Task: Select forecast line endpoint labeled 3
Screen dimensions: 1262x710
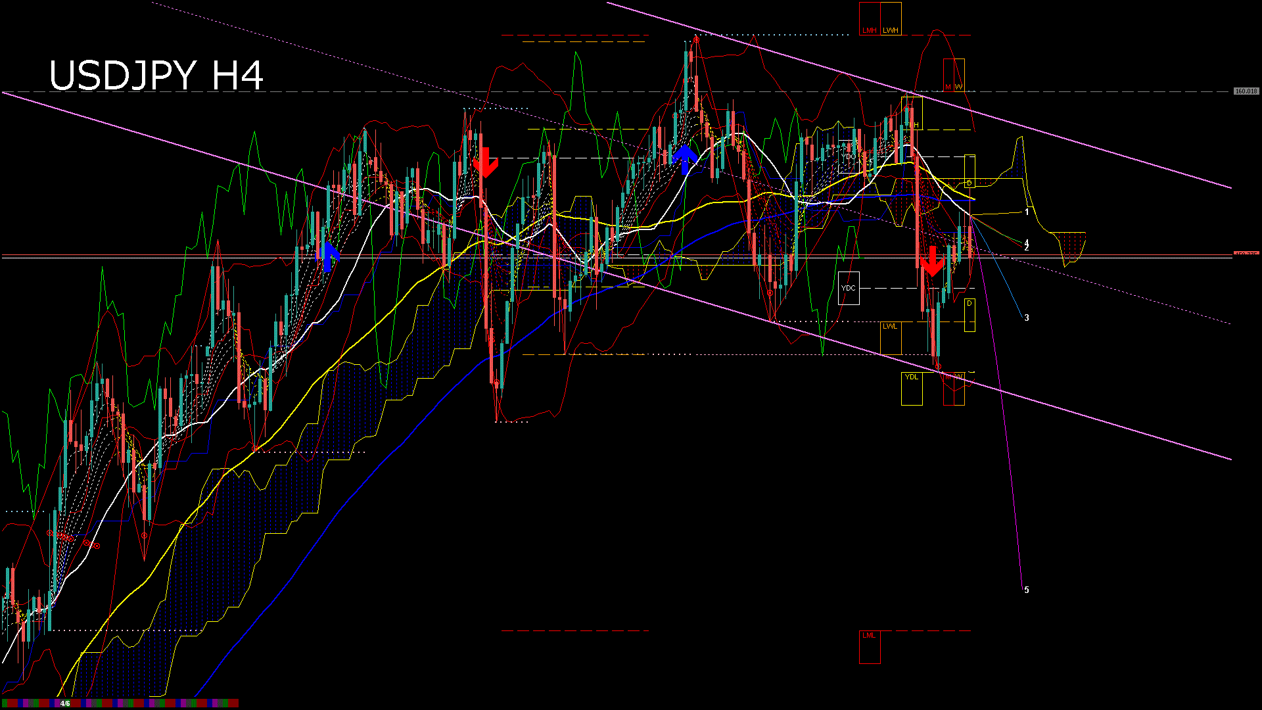Action: pos(1027,318)
